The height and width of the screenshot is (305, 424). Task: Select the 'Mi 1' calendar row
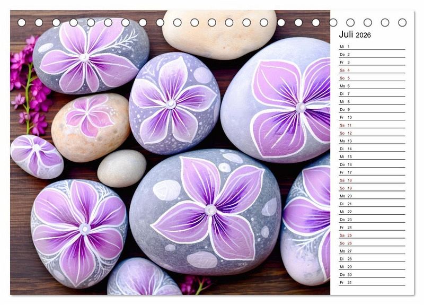click(372, 47)
